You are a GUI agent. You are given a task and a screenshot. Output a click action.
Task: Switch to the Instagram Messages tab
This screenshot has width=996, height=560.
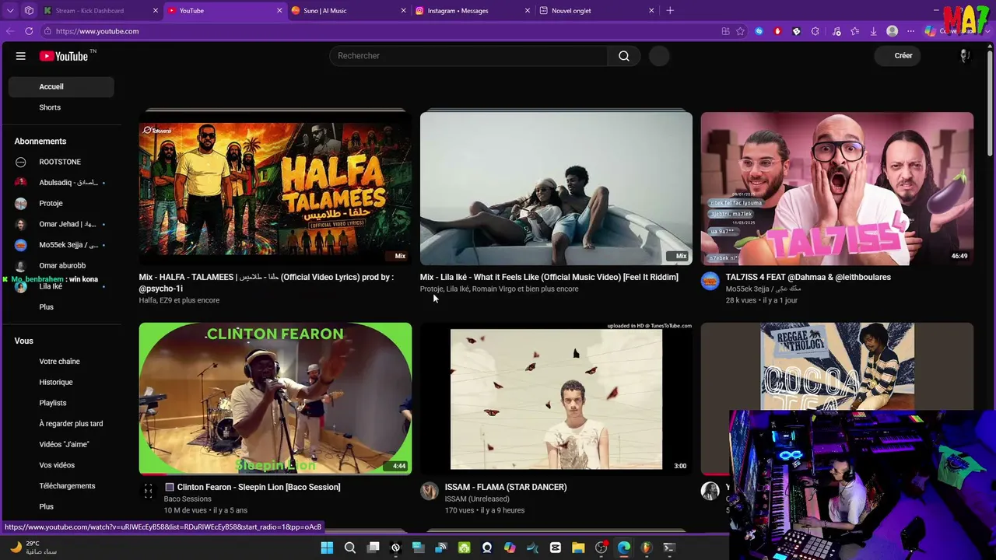point(473,11)
